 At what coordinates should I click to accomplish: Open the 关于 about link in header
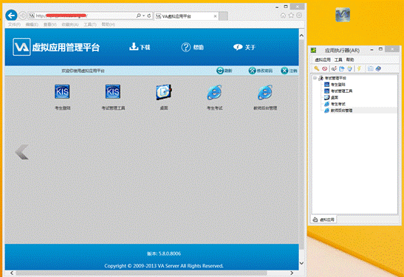[244, 47]
